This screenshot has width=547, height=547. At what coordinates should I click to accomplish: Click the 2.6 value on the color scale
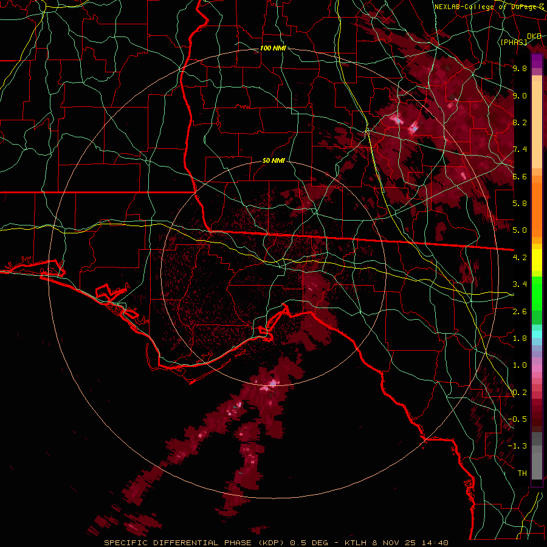(x=520, y=312)
